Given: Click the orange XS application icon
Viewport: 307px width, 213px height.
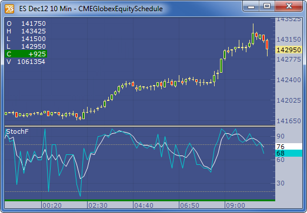Looking at the screenshot, I should pyautogui.click(x=9, y=9).
